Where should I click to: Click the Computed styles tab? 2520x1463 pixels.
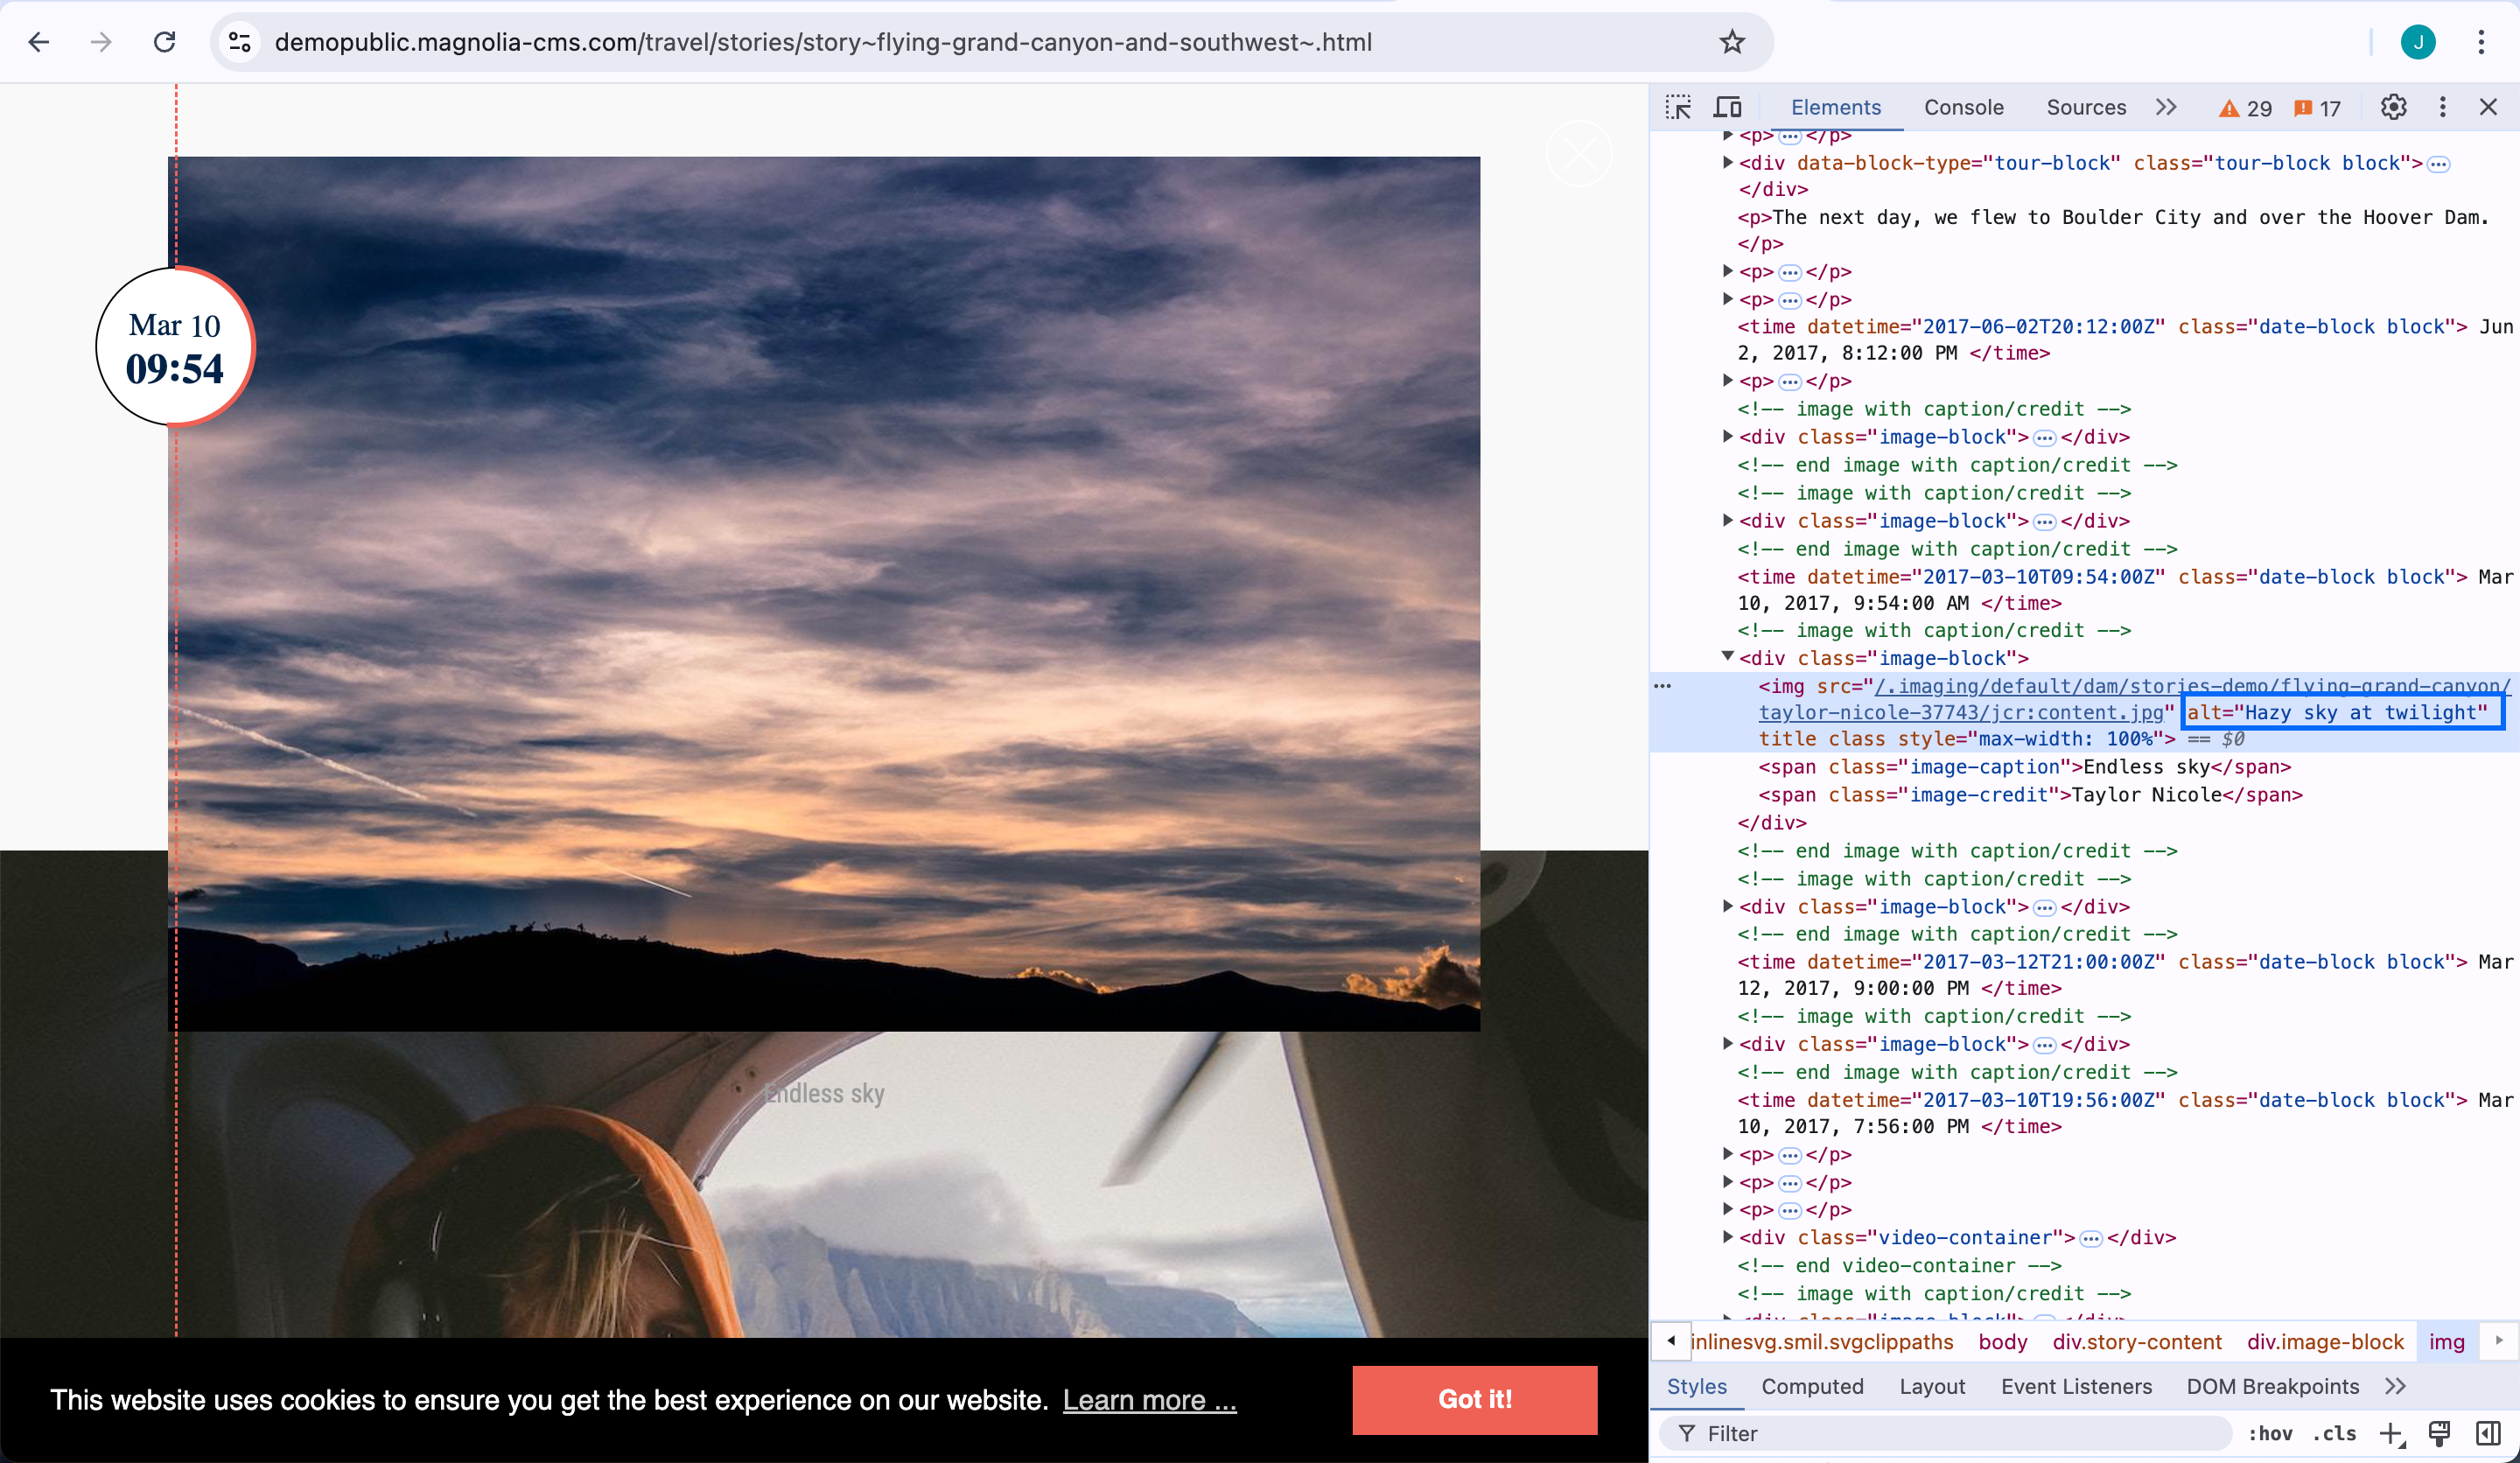pos(1811,1384)
